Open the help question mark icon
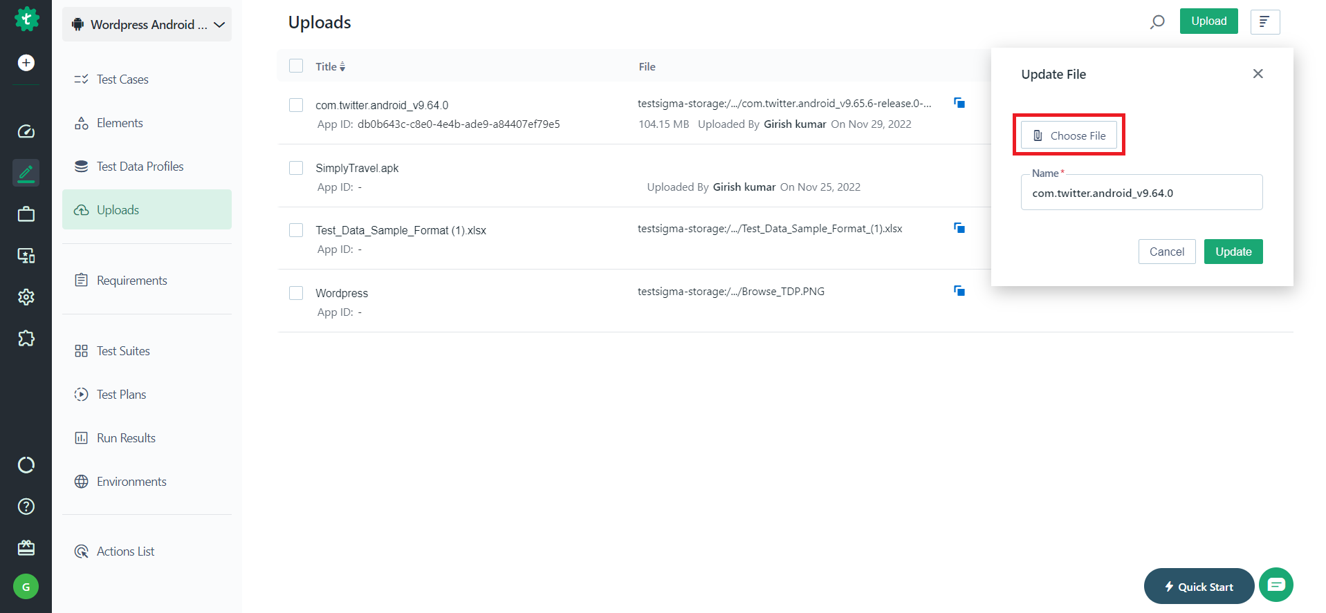 coord(26,507)
